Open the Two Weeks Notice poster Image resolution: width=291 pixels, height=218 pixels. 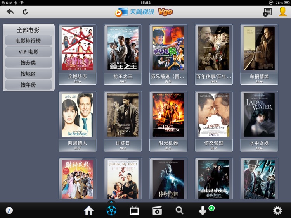pos(77,115)
